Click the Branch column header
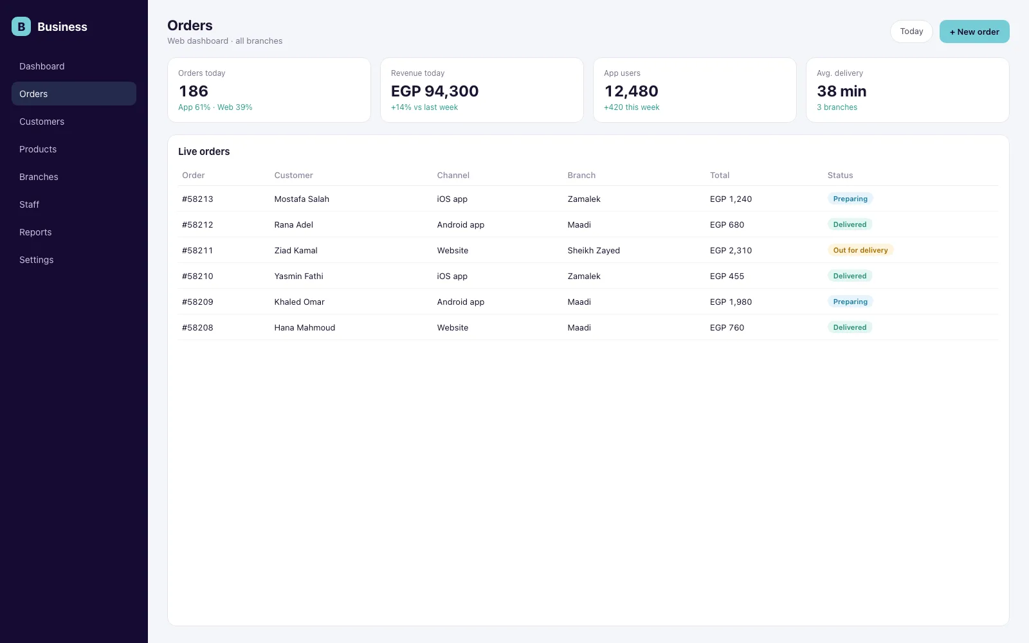 click(581, 176)
